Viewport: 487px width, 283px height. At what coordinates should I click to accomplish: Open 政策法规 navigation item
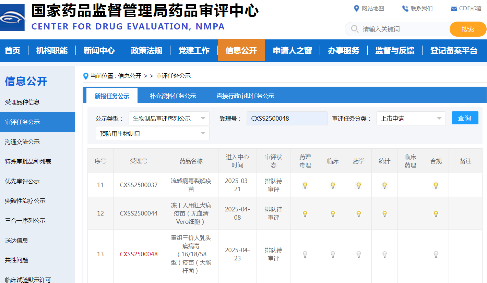tap(146, 50)
